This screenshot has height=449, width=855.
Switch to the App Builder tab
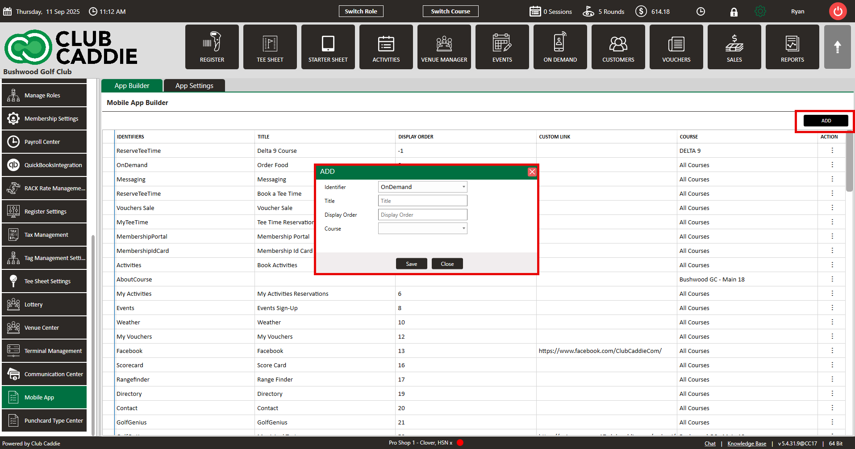(x=132, y=86)
